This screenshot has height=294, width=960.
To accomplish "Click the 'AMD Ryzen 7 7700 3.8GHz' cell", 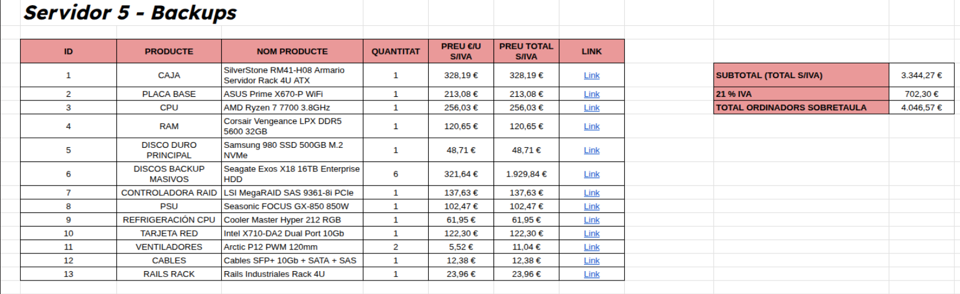I will coord(292,107).
